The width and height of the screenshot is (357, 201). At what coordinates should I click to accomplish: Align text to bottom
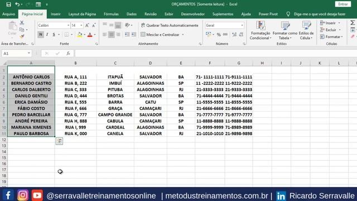tap(118, 25)
